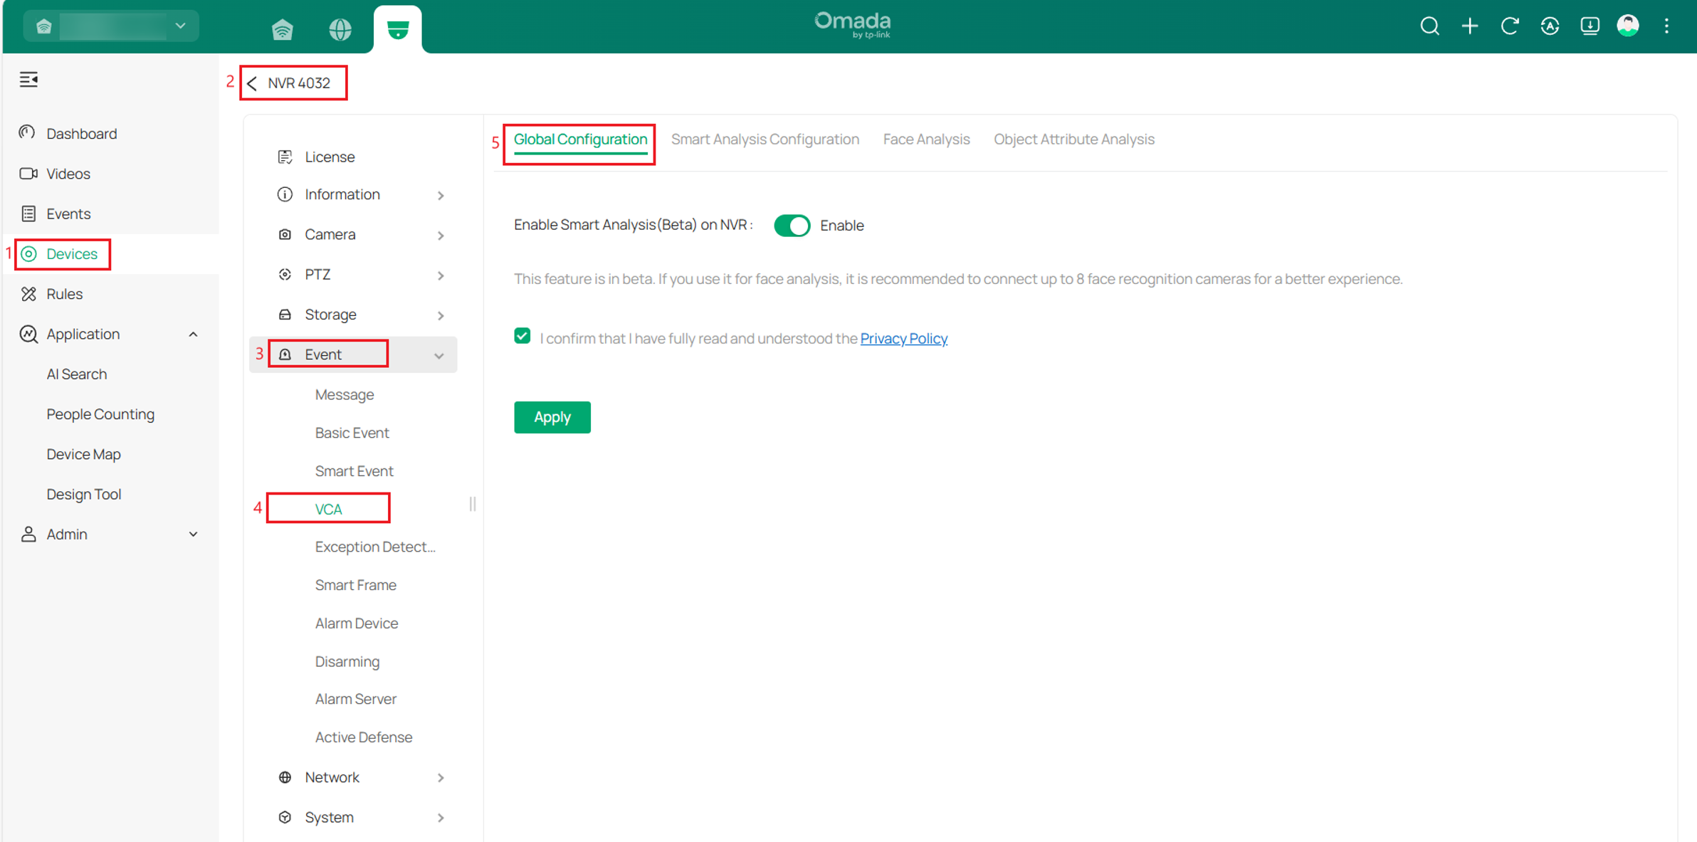The width and height of the screenshot is (1697, 842).
Task: Switch to the Face Analysis tab
Action: [x=926, y=140]
